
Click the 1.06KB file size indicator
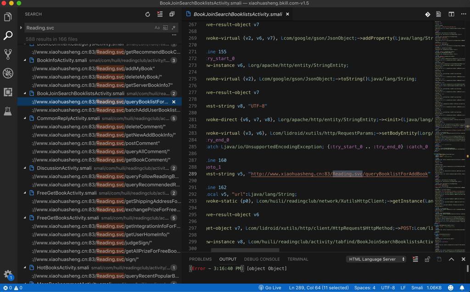[434, 288]
